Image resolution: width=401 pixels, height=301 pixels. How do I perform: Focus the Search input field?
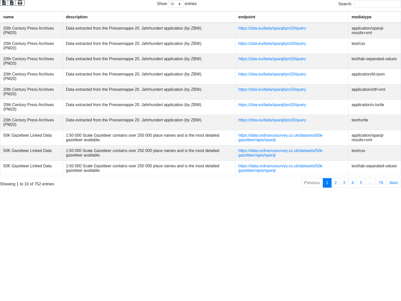pyautogui.click(x=377, y=4)
